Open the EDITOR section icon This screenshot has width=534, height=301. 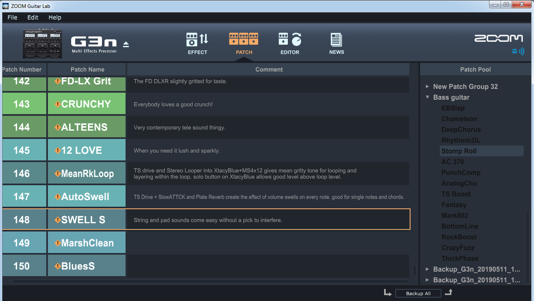(290, 43)
